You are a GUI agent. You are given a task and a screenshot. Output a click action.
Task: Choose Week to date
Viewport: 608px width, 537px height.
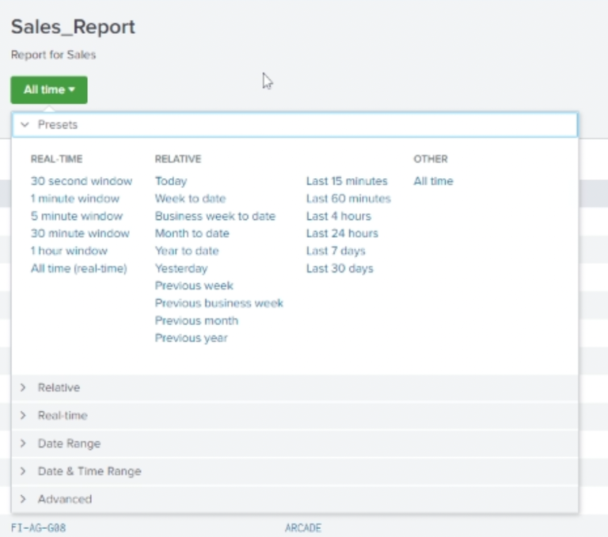[x=190, y=199]
